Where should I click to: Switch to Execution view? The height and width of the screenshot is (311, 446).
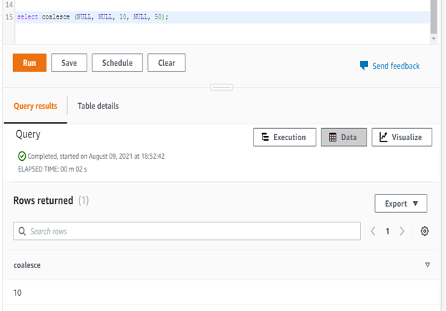(285, 137)
